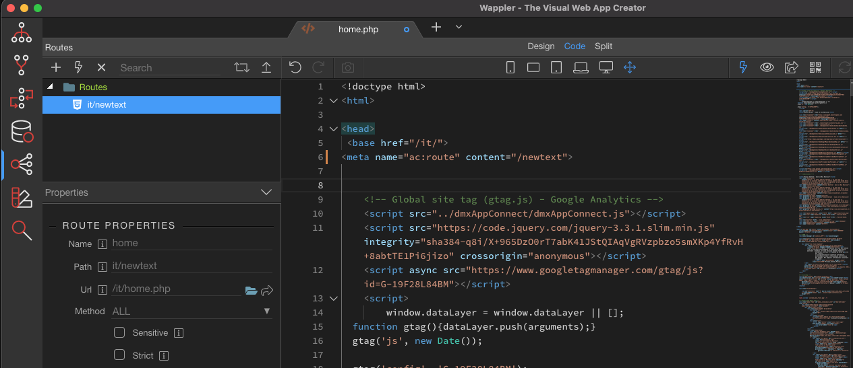Click the camera screenshot icon

(347, 67)
